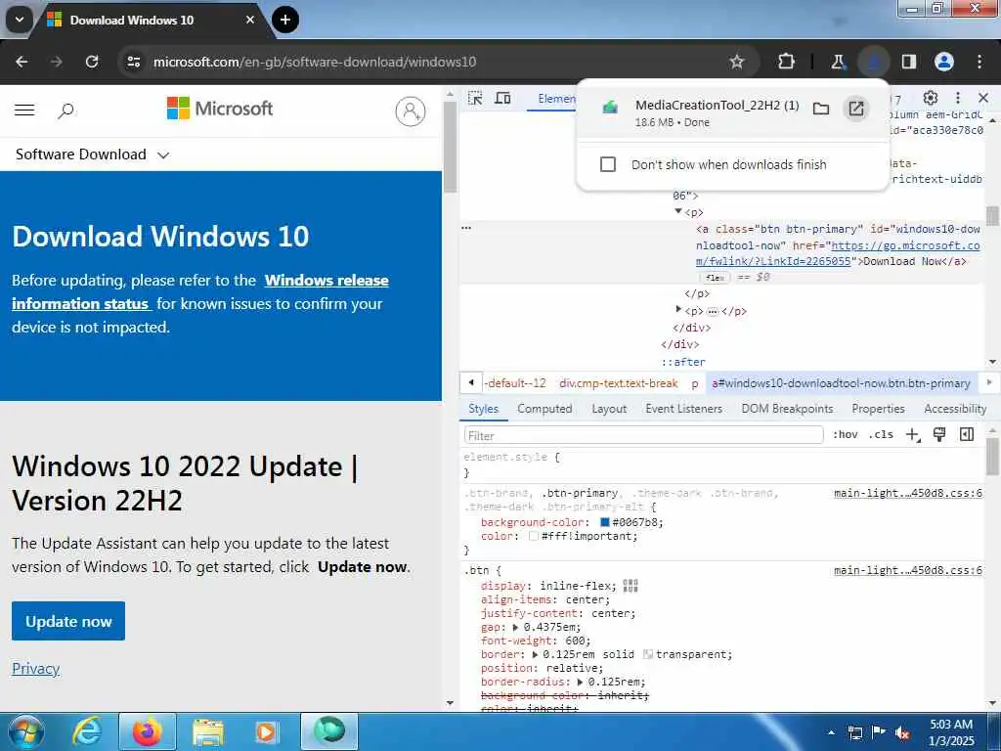The width and height of the screenshot is (1001, 751).
Task: Open Event Listeners tab
Action: pos(683,409)
